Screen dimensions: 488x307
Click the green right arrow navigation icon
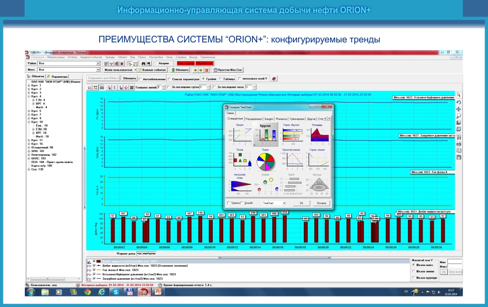(201, 70)
